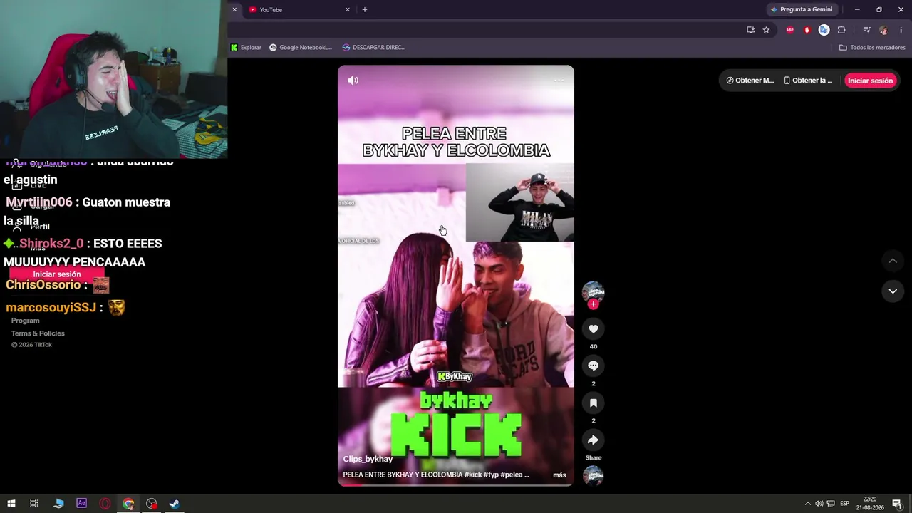Open the computer icon on the taskbar

(58, 504)
